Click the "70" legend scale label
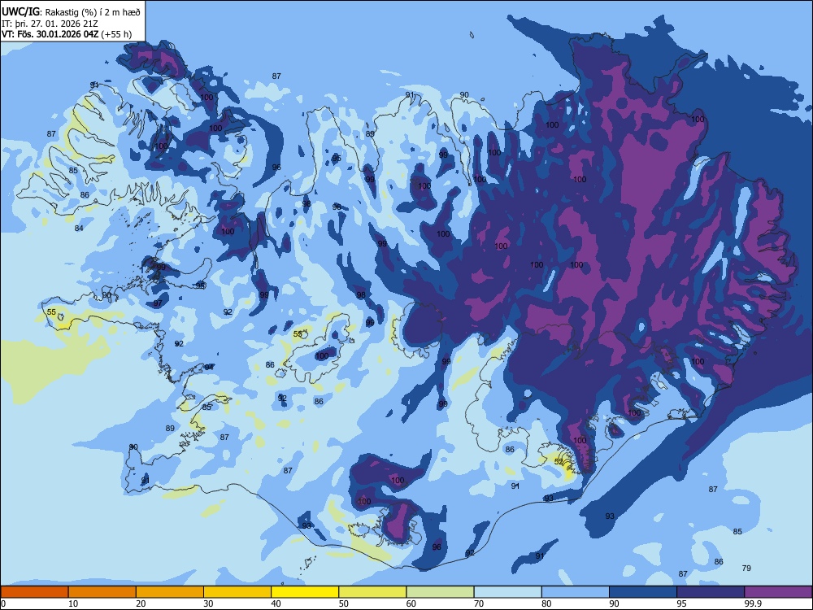Image resolution: width=813 pixels, height=610 pixels. tap(479, 603)
